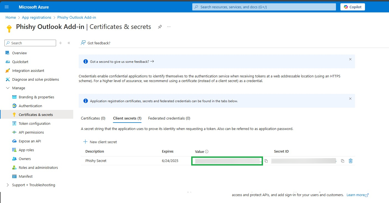The height and width of the screenshot is (203, 389).
Task: Dismiss the feedback survey banner
Action: [x=350, y=59]
